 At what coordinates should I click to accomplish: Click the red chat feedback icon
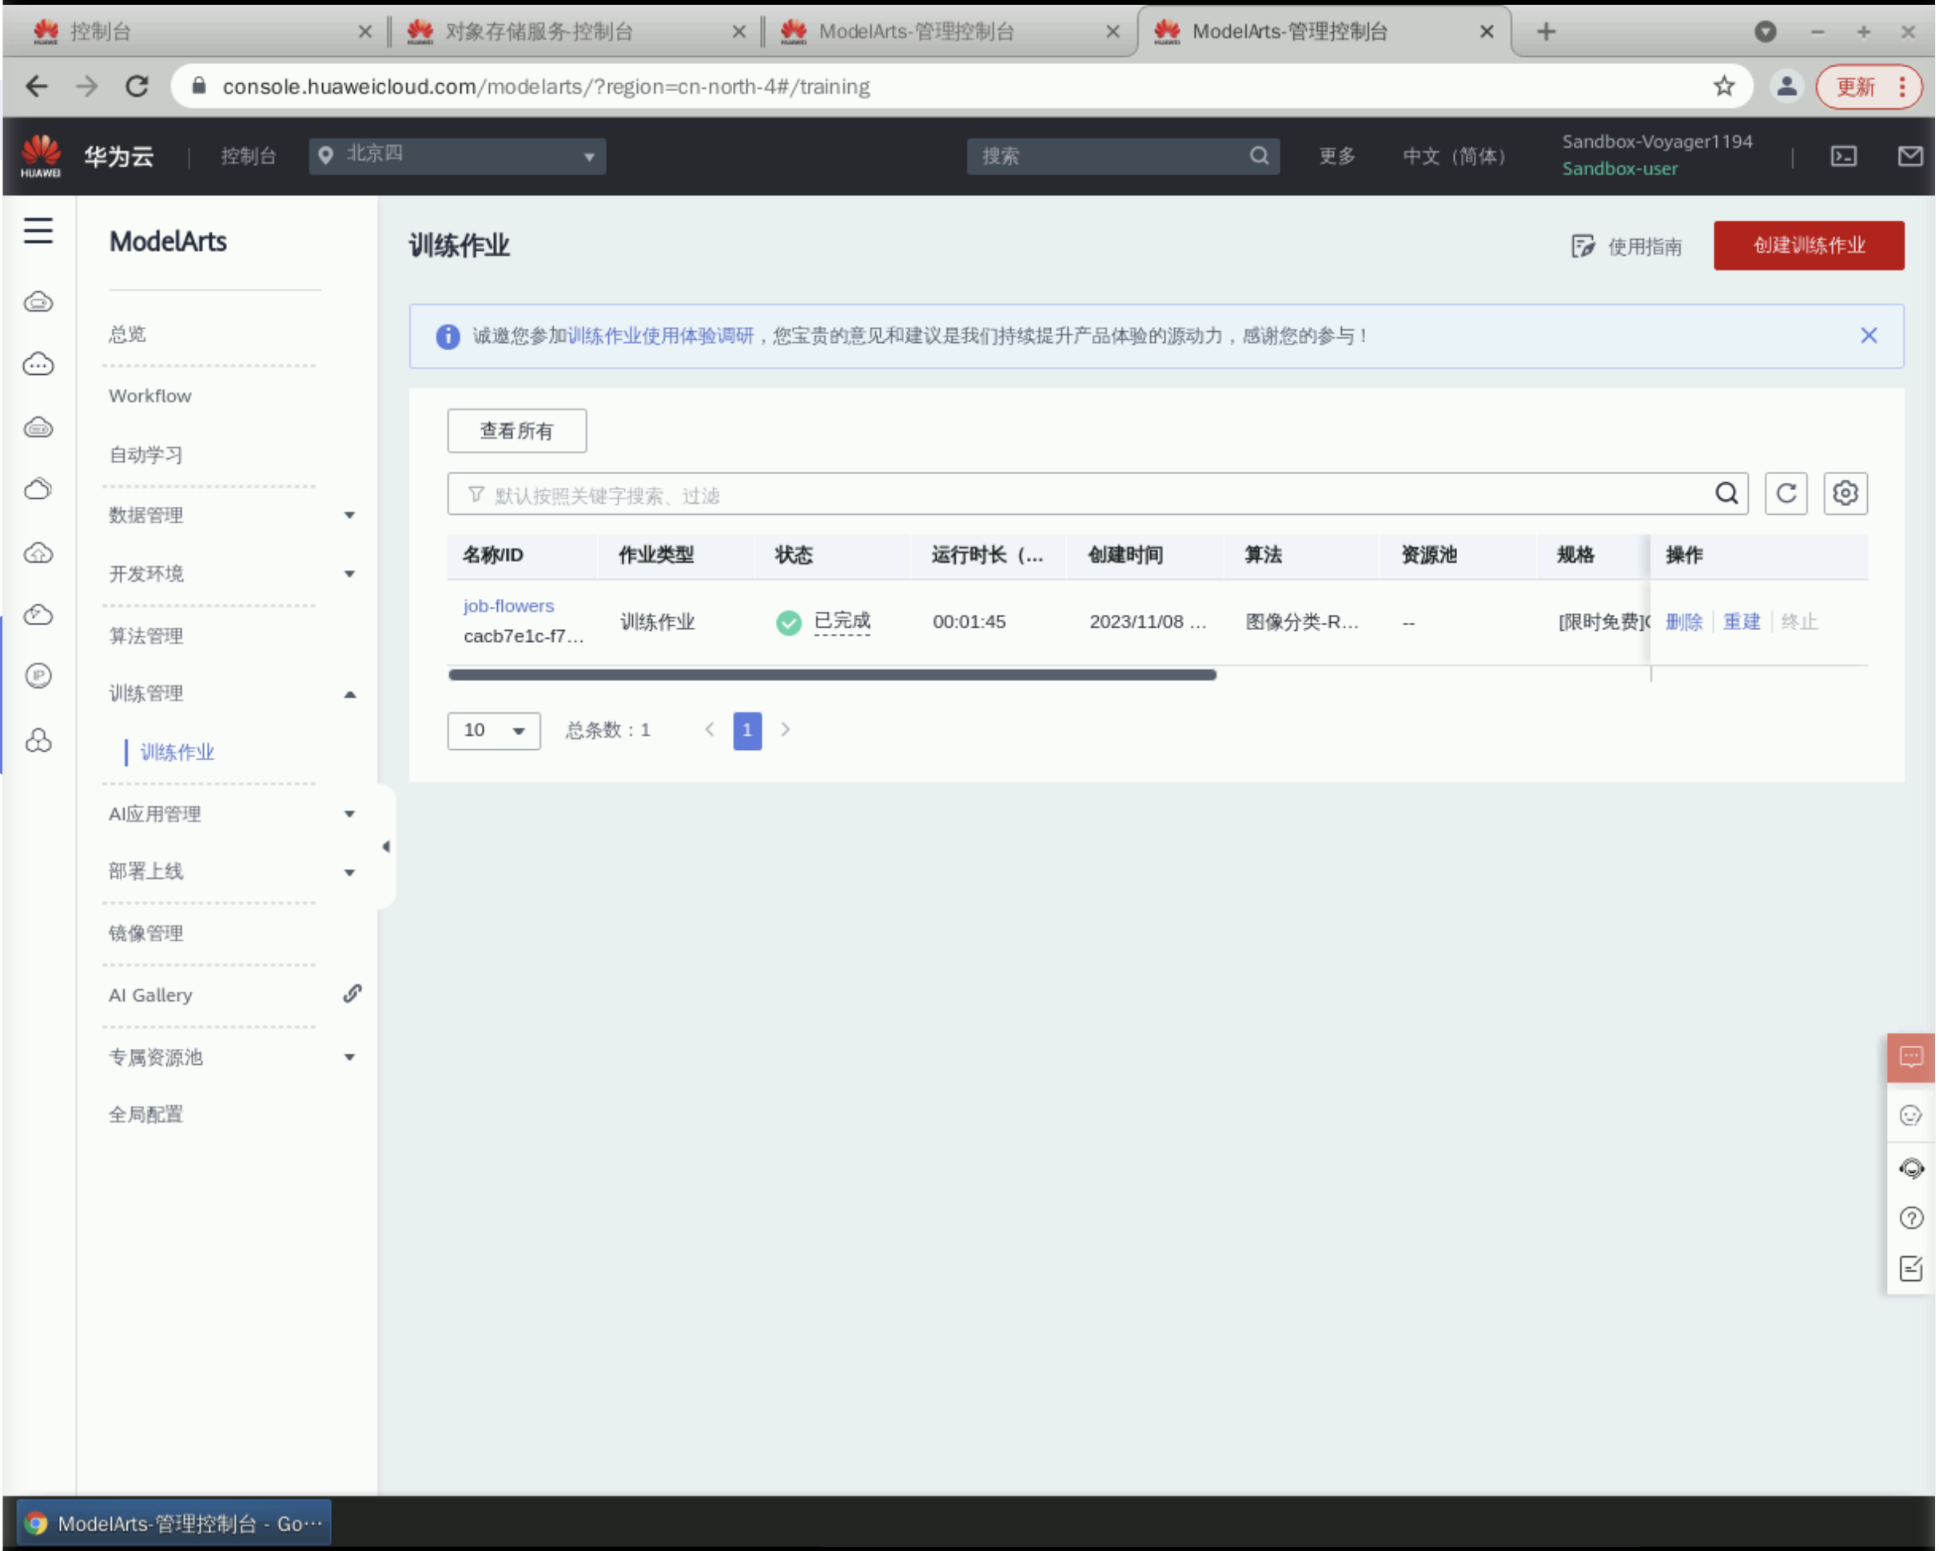(x=1911, y=1056)
